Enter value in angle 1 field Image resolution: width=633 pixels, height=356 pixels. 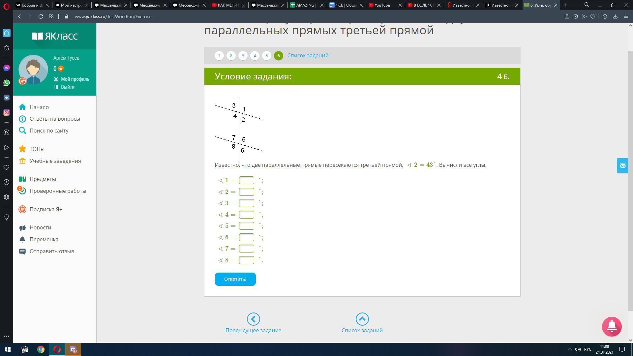[247, 180]
